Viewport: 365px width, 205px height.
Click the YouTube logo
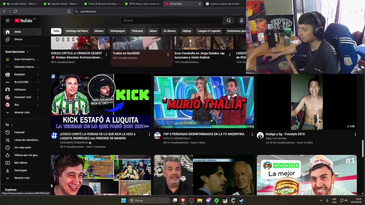(23, 20)
